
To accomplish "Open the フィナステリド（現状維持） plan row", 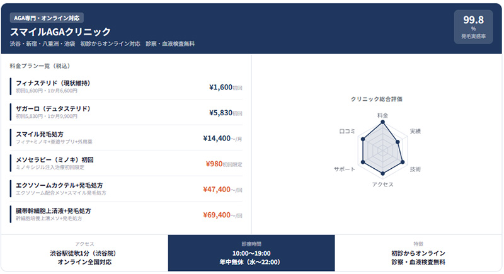I will [x=126, y=86].
